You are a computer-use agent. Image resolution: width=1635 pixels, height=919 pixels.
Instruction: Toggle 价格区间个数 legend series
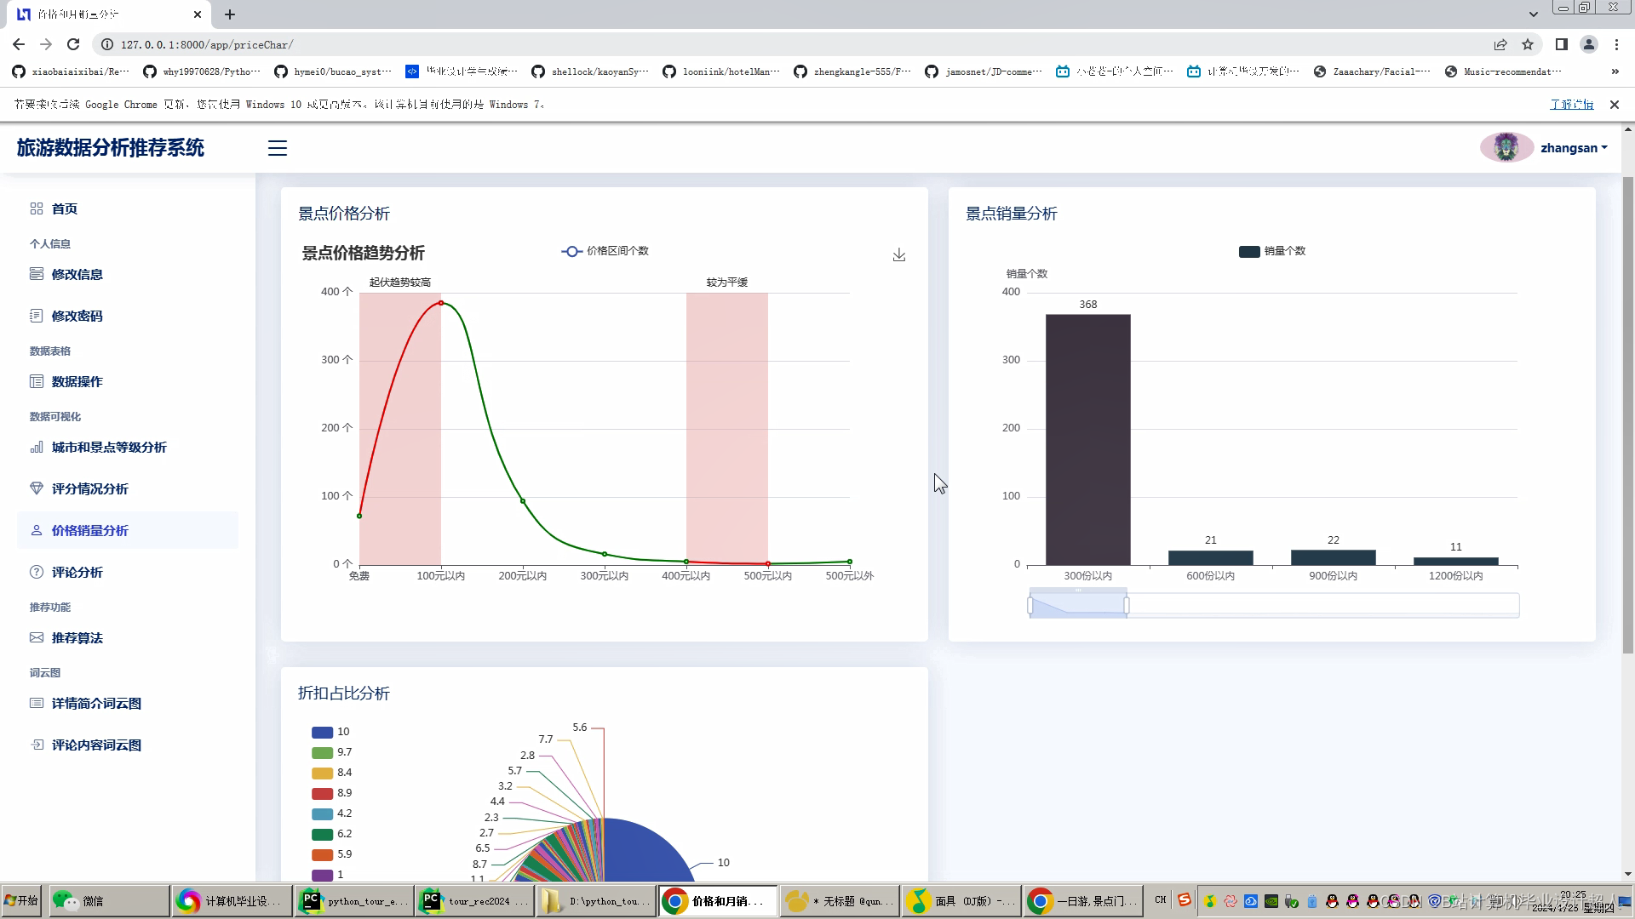[605, 251]
